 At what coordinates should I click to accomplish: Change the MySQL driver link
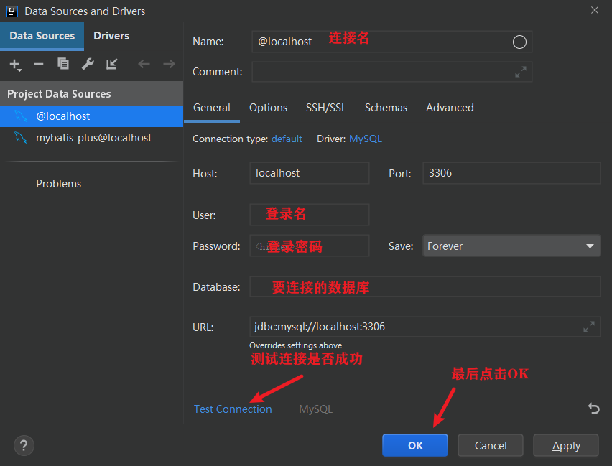[366, 139]
